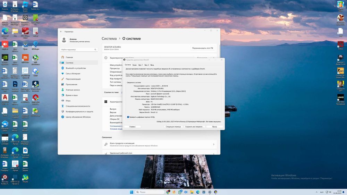Image resolution: width=347 pixels, height=195 pixels.
Task: Switch to the Звук 1 tab
Action: 141,65
